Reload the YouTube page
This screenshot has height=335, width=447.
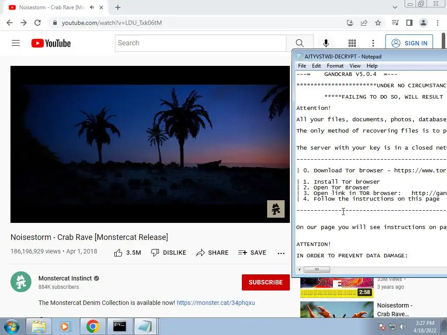tap(38, 23)
